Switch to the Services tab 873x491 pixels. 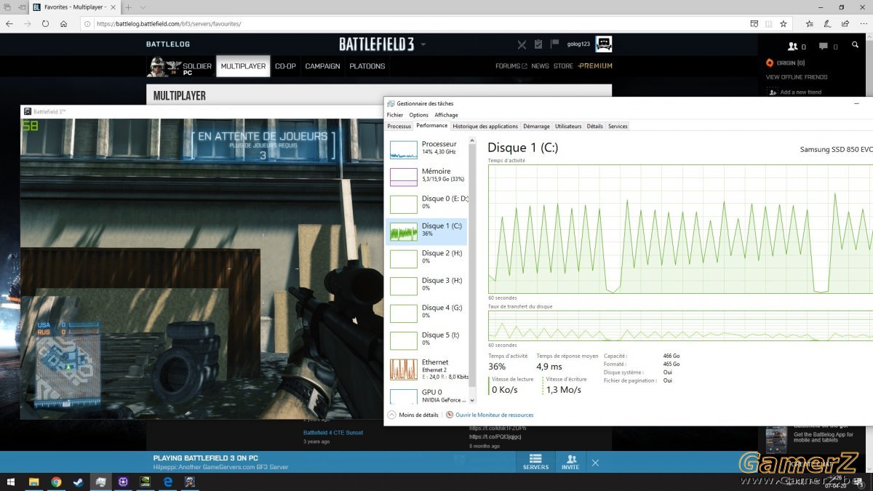point(618,127)
